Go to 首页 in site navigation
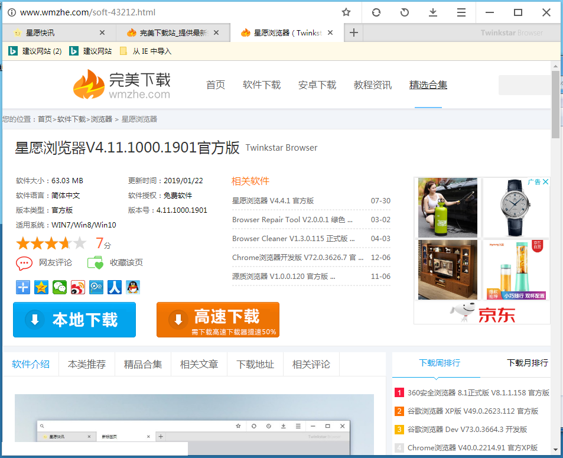563x458 pixels. point(216,85)
